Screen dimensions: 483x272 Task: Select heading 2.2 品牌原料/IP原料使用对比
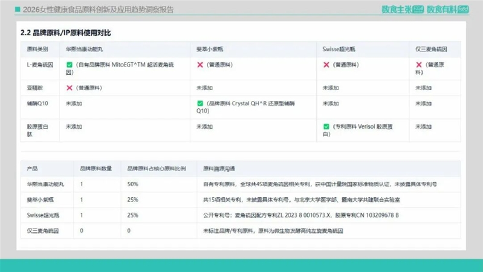(x=66, y=33)
